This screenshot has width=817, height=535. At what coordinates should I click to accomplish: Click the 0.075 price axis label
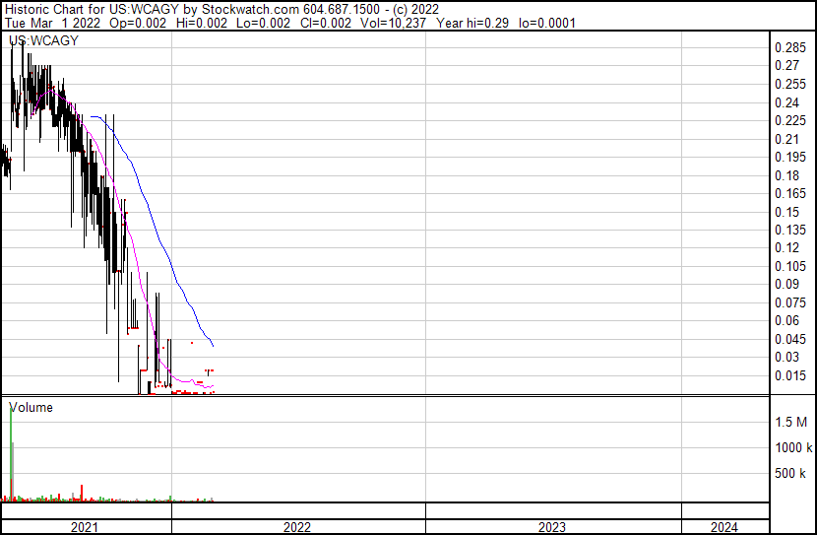click(789, 302)
